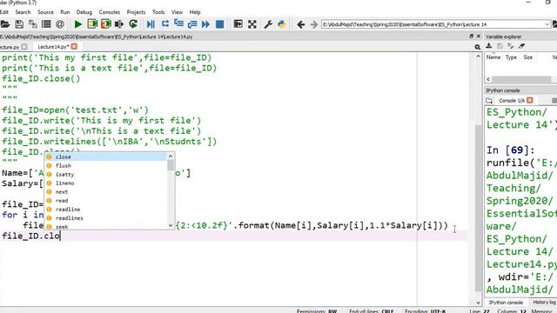Screen dimensions: 557x313
Task: Close the Lecture14.py tab
Action: coord(74,46)
